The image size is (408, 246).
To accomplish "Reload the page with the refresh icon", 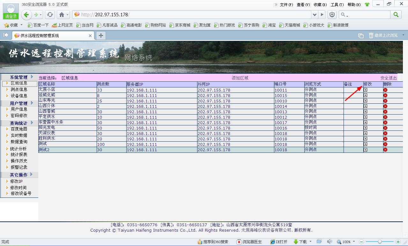I will pos(50,15).
